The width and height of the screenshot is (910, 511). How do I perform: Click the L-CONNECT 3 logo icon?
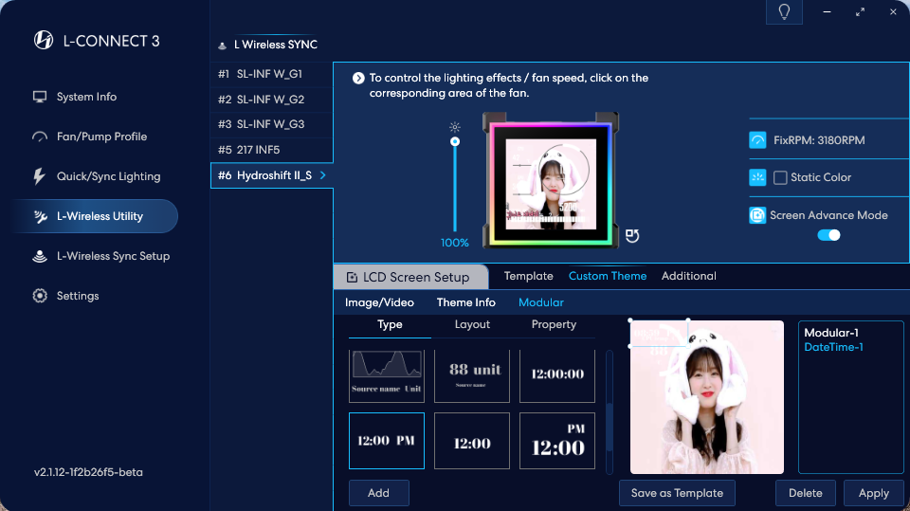click(44, 41)
